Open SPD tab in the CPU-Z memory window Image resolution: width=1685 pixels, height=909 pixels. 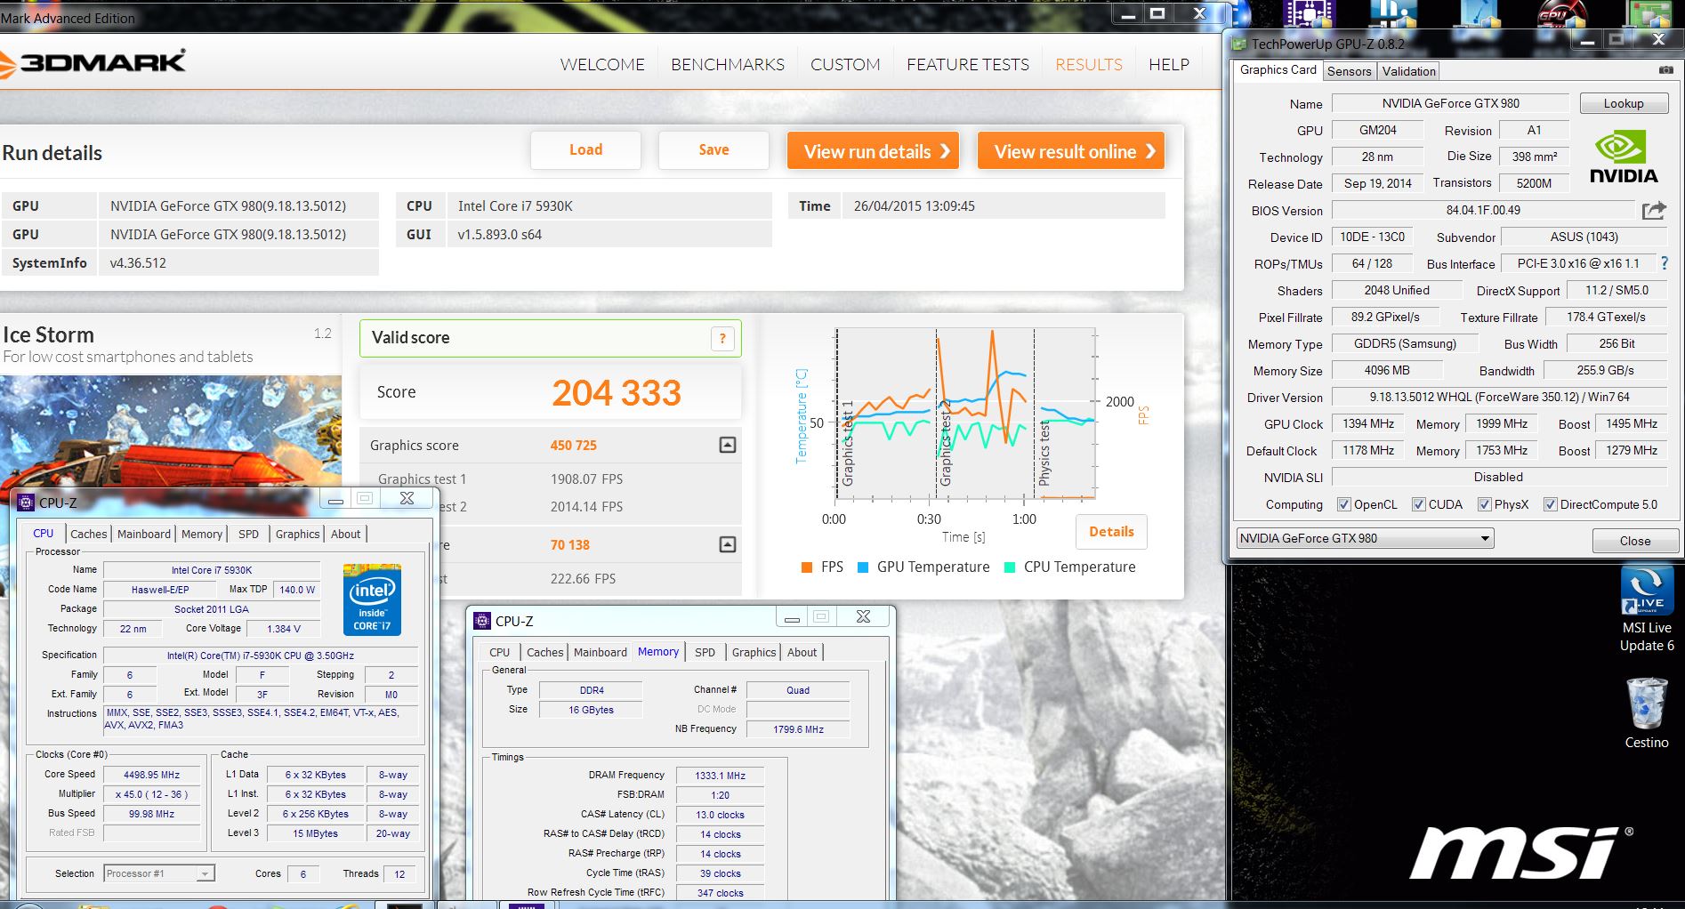point(705,652)
